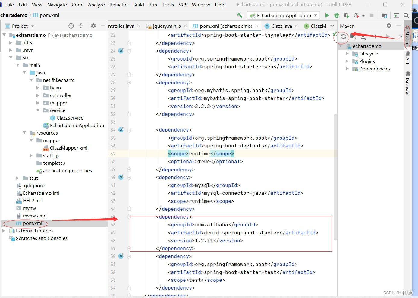Close the jquery.min.js tab

point(185,26)
